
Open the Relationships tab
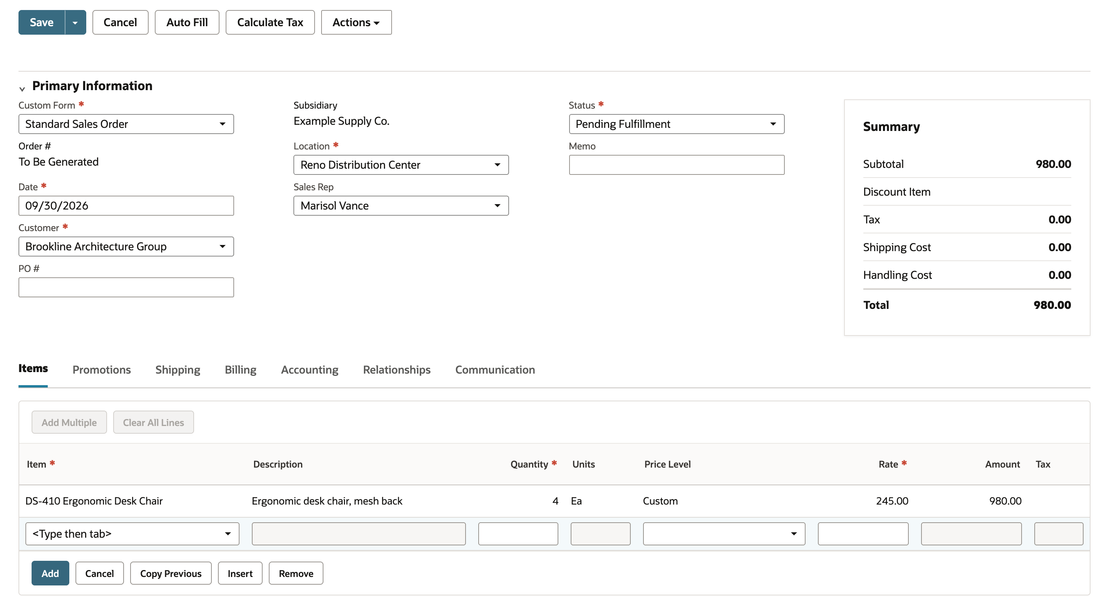(x=397, y=370)
